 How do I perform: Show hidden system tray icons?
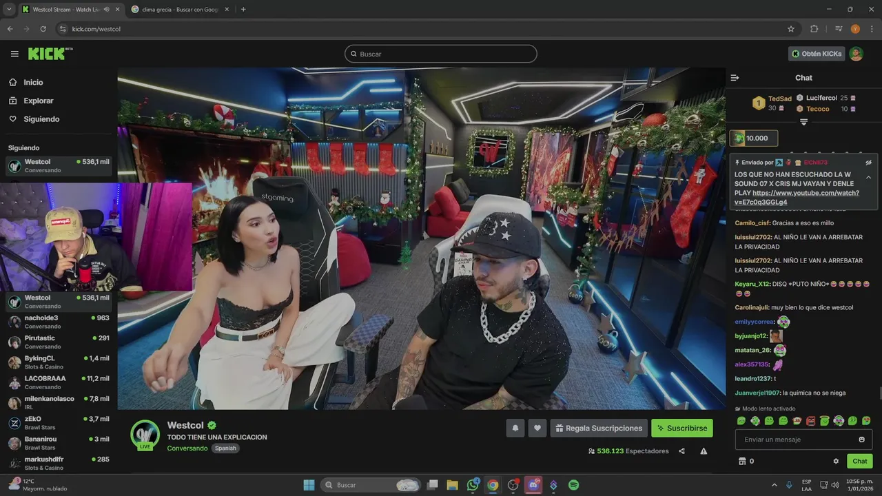(774, 485)
